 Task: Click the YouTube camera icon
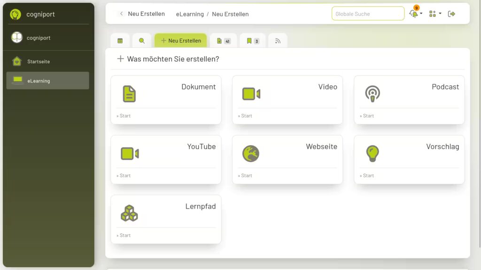click(130, 153)
